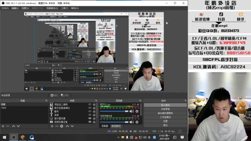Open source properties gear below sources list
This screenshot has width=251, height=141.
point(61,126)
